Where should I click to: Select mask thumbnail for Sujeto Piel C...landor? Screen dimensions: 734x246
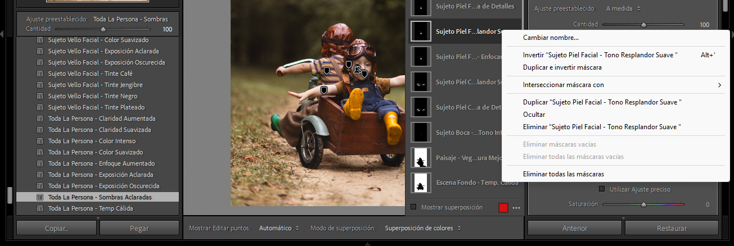[x=421, y=82]
